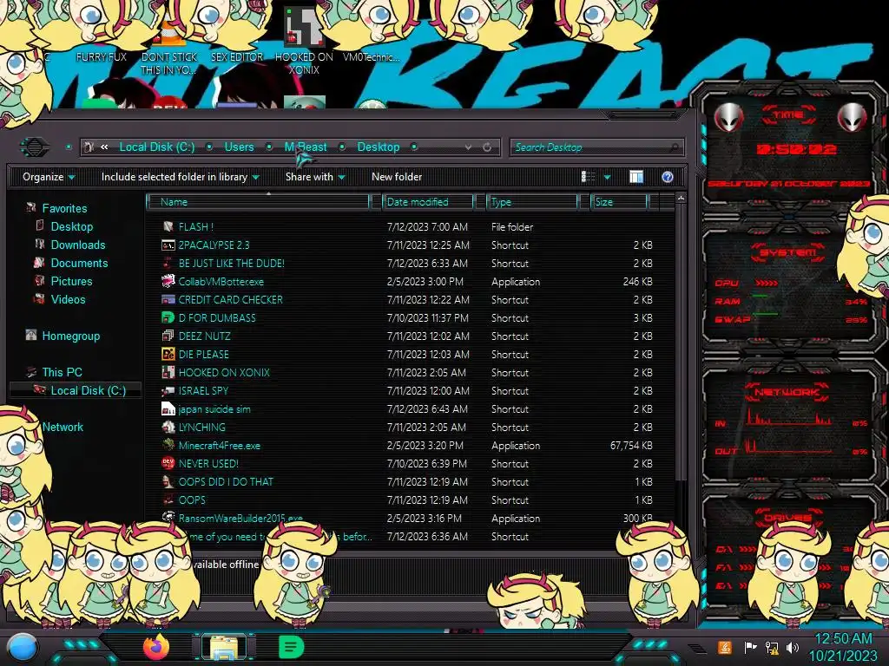The height and width of the screenshot is (666, 889).
Task: Open the view options dropdown arrow
Action: click(607, 177)
